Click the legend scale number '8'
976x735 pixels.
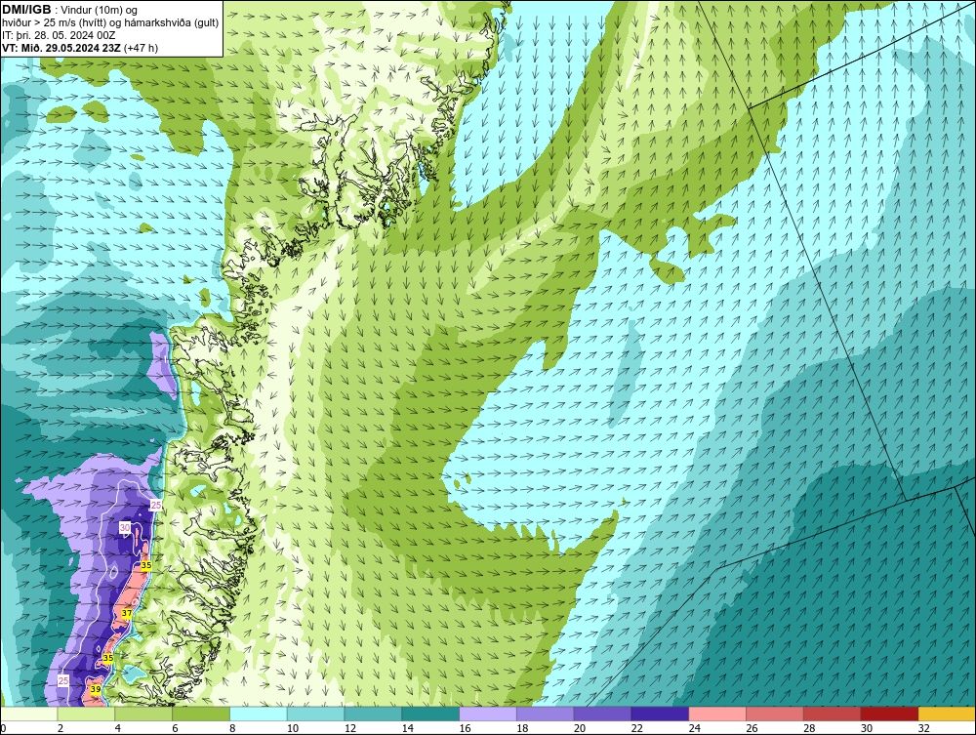pyautogui.click(x=232, y=728)
